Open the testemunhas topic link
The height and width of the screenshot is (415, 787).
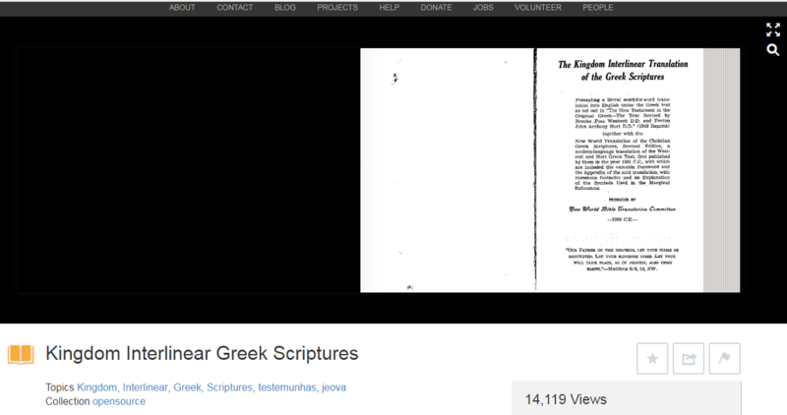287,387
